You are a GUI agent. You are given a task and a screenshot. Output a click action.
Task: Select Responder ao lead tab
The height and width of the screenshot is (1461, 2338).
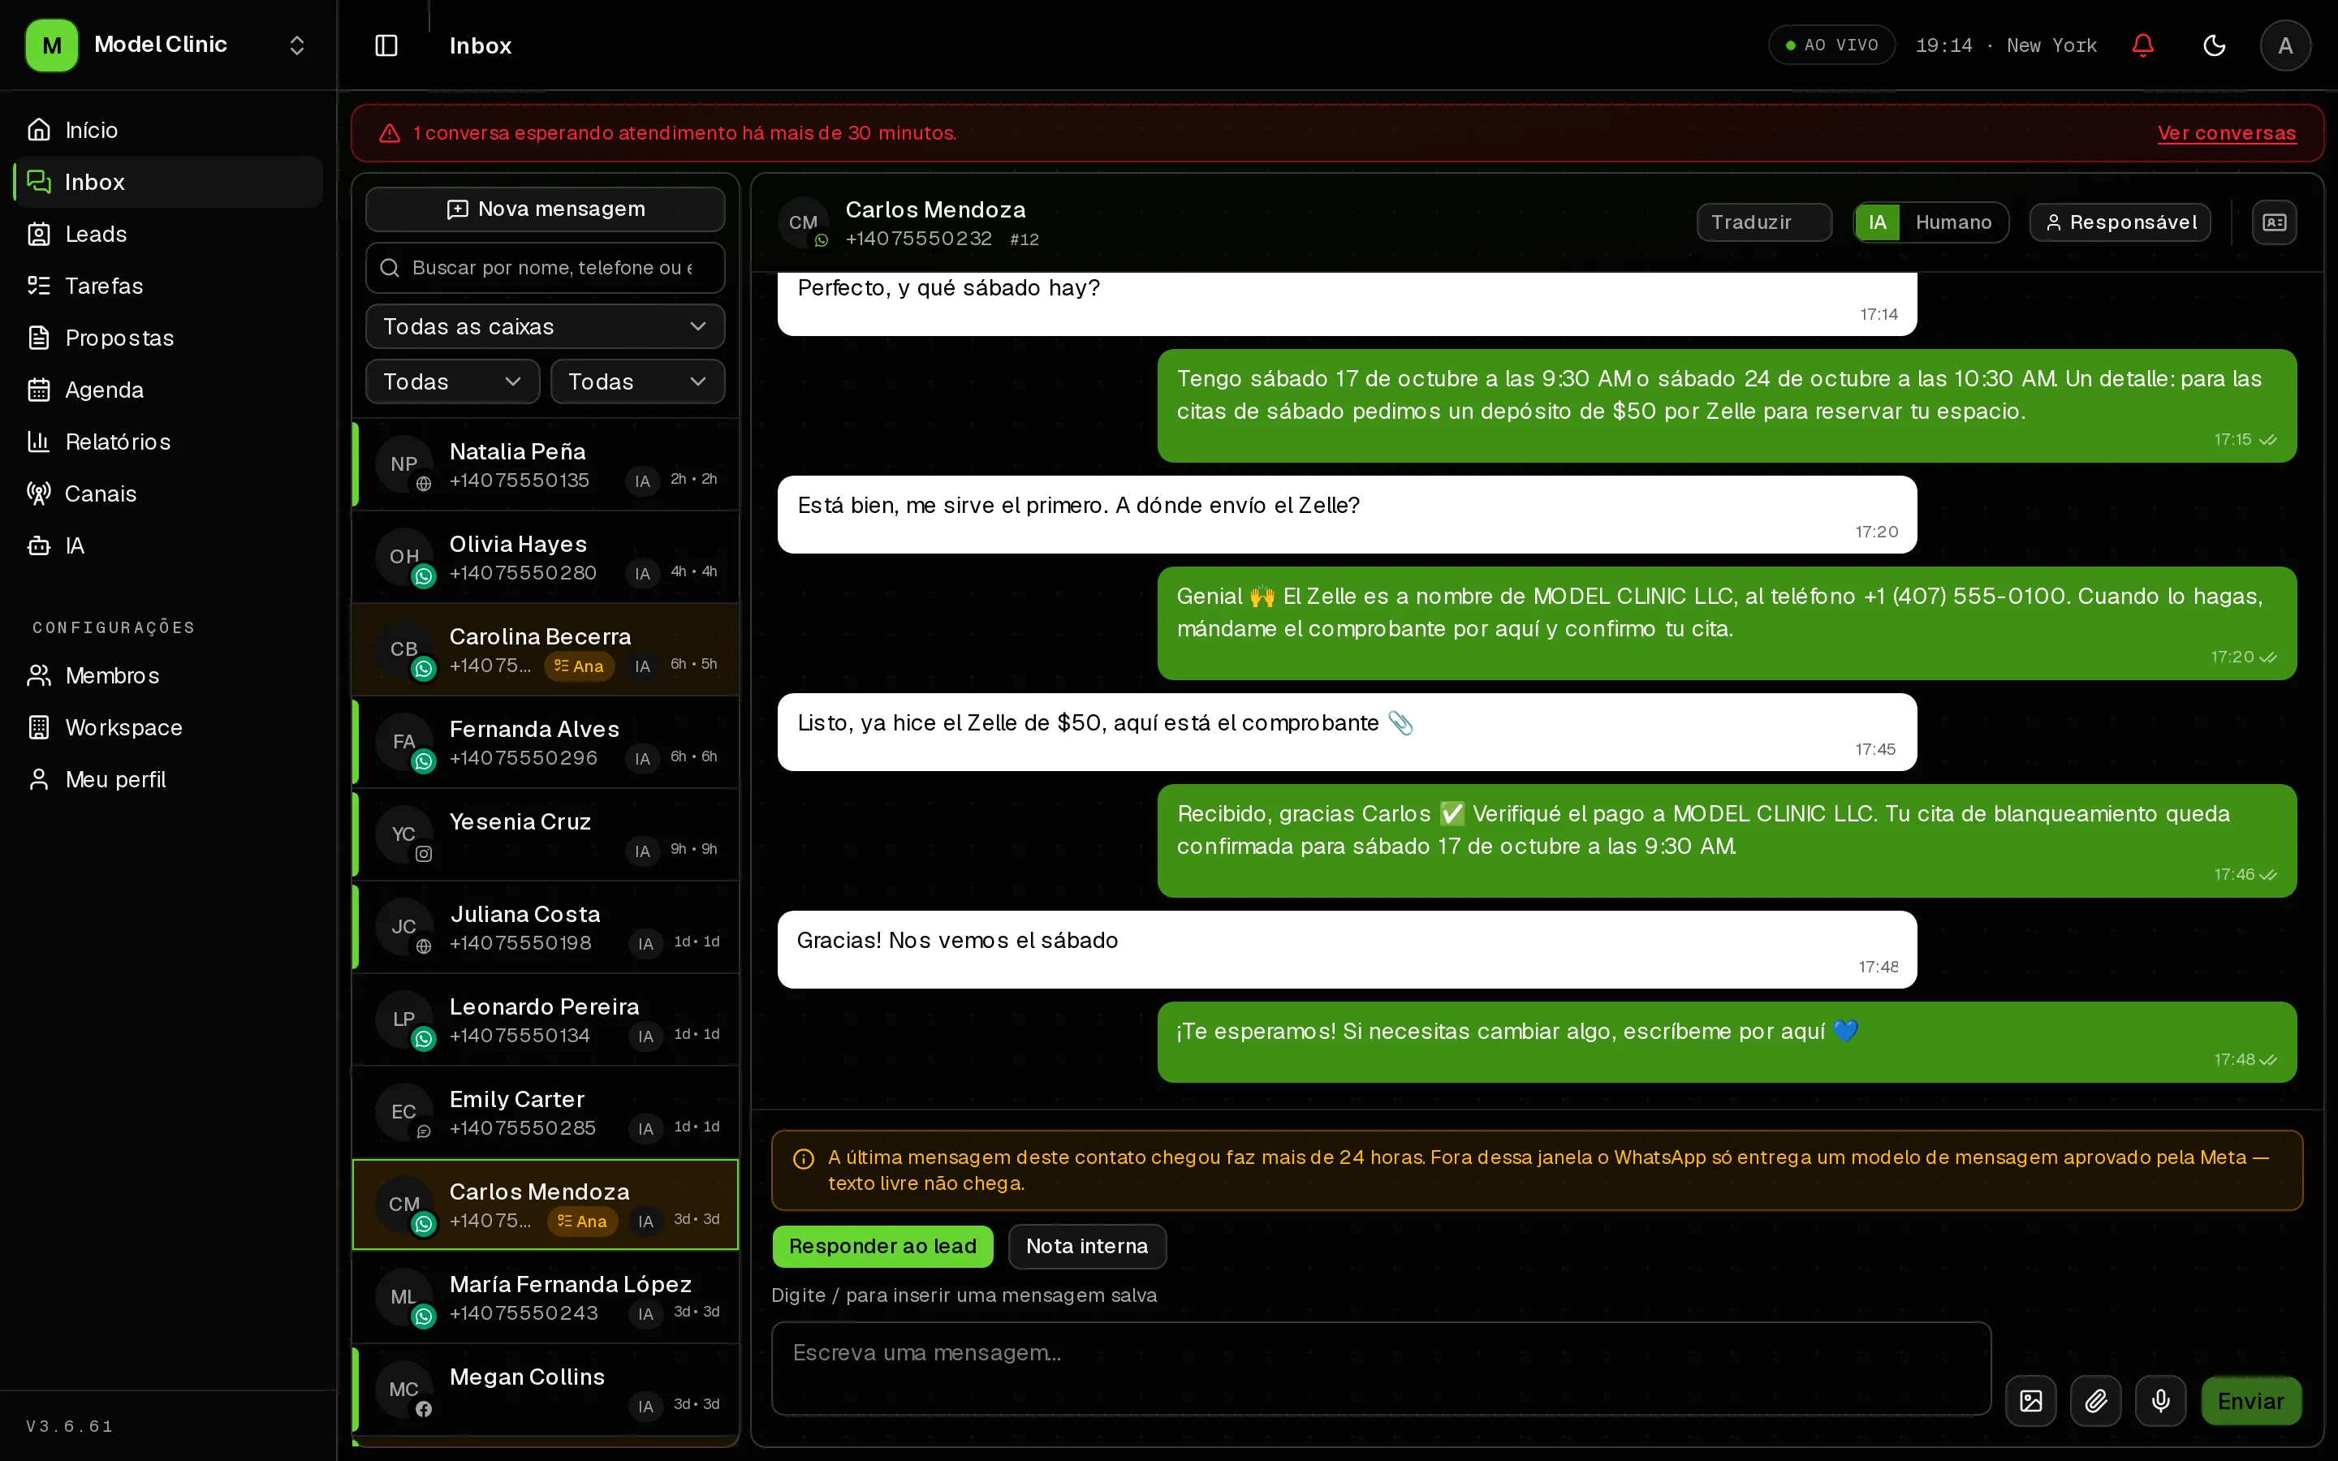pyautogui.click(x=882, y=1247)
